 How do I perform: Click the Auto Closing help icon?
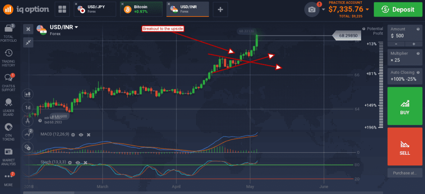point(418,72)
